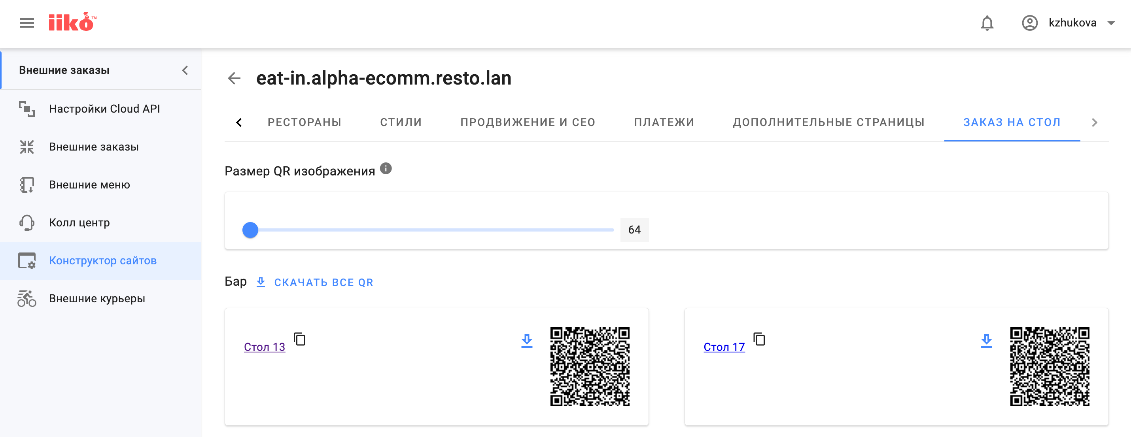Click the kzhukova username
The height and width of the screenshot is (437, 1131).
click(x=1072, y=23)
